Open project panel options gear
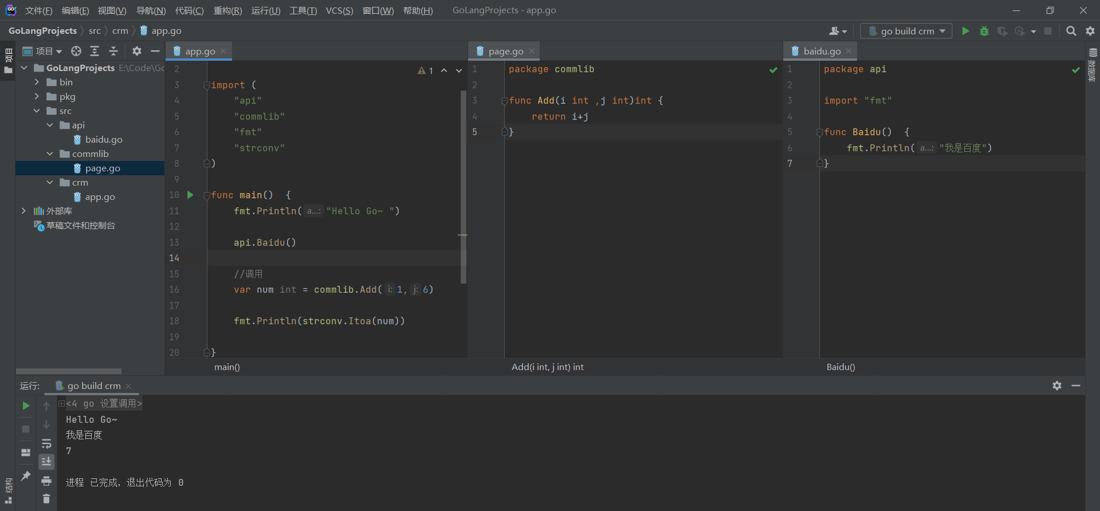1100x511 pixels. tap(136, 51)
